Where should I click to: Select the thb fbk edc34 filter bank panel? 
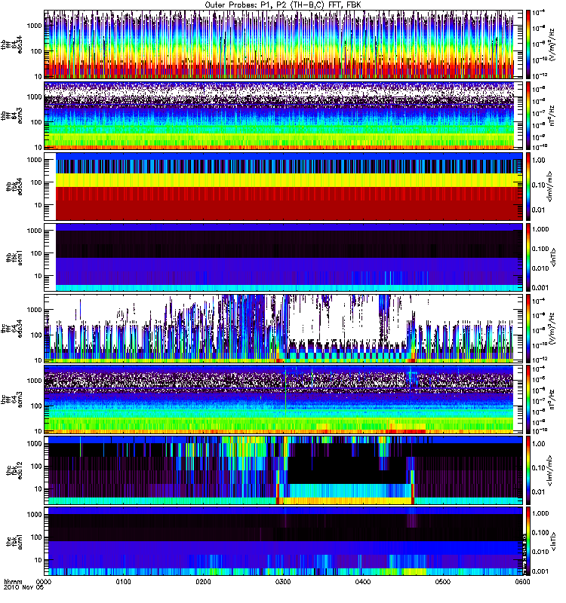click(x=283, y=186)
